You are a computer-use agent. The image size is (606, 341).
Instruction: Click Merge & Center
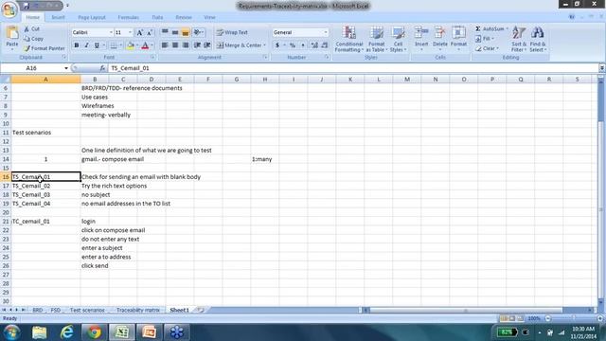coord(241,45)
